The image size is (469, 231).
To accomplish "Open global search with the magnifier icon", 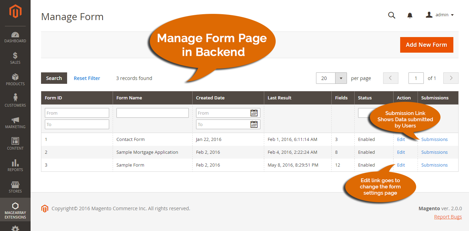I will [x=391, y=15].
